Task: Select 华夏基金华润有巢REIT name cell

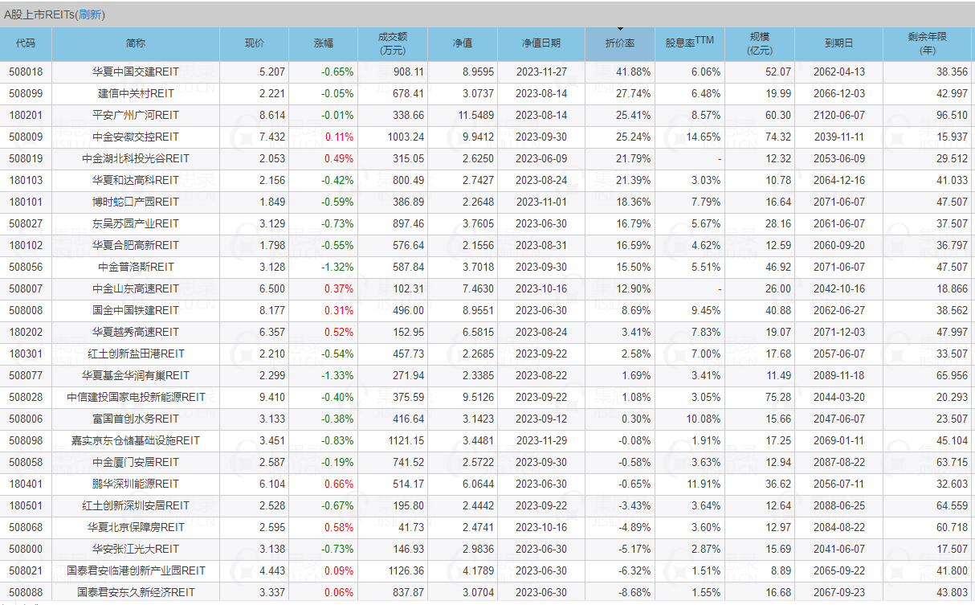Action: 136,375
